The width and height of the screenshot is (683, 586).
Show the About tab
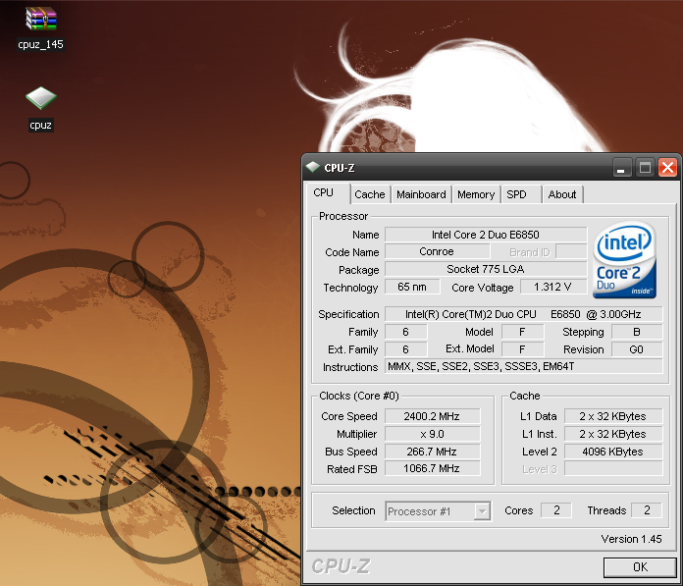coord(562,194)
